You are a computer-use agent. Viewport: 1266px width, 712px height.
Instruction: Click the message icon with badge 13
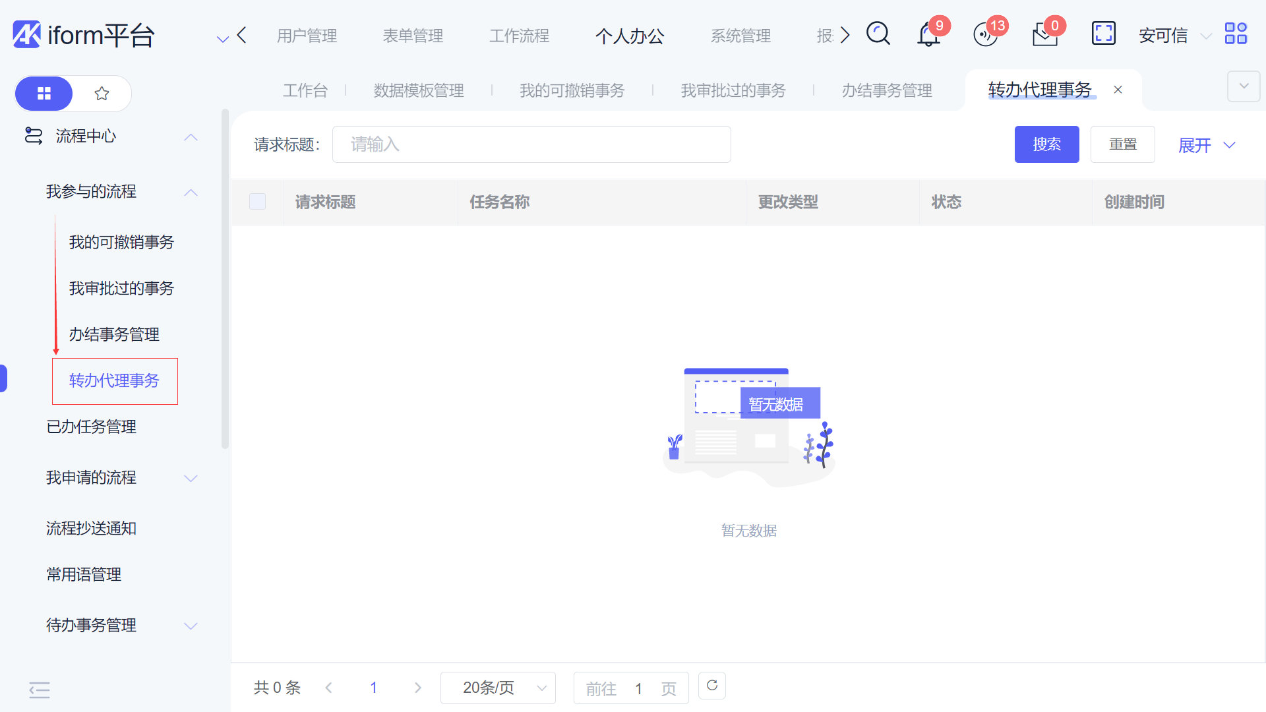click(x=986, y=34)
